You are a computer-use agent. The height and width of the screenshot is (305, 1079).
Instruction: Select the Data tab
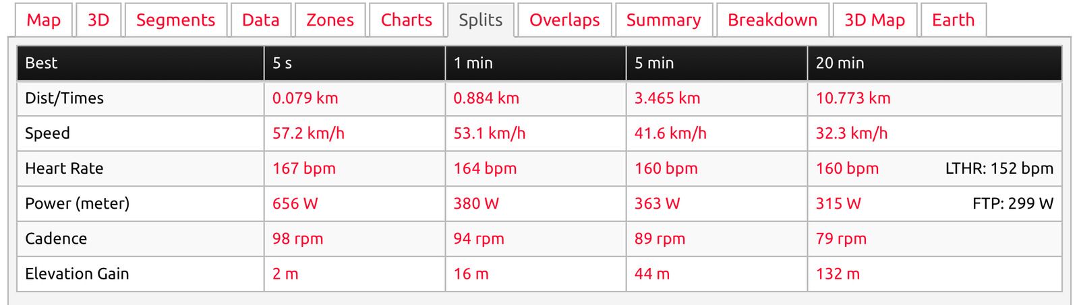[x=260, y=20]
